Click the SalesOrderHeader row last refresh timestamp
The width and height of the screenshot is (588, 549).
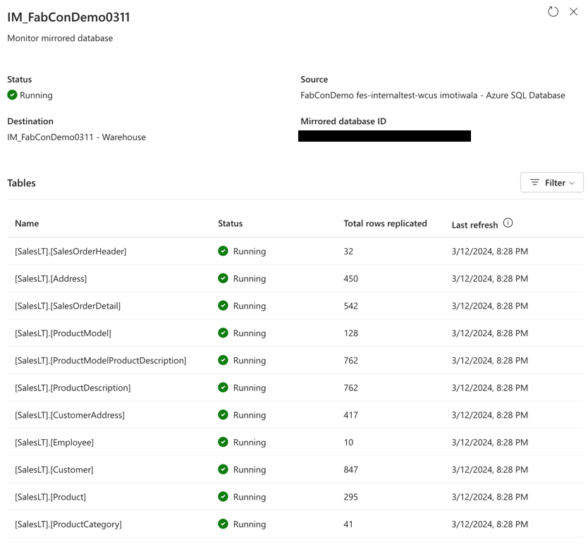(x=490, y=252)
